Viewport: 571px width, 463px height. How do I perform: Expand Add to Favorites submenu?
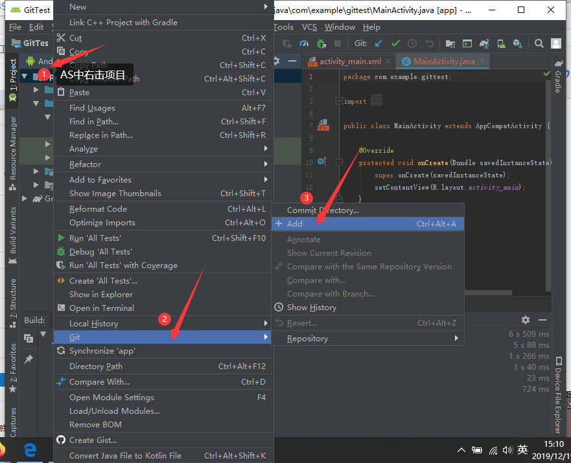click(x=163, y=179)
